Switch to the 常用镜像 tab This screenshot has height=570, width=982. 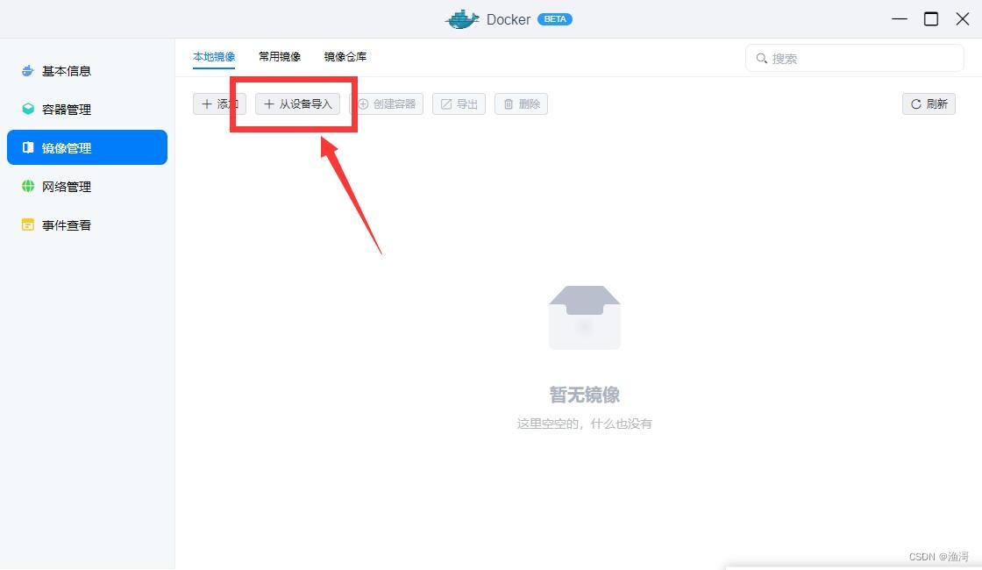coord(278,56)
